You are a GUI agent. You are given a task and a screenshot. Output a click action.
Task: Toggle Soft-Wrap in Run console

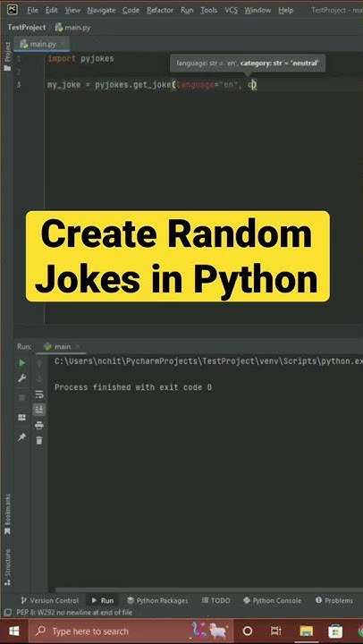pos(39,394)
